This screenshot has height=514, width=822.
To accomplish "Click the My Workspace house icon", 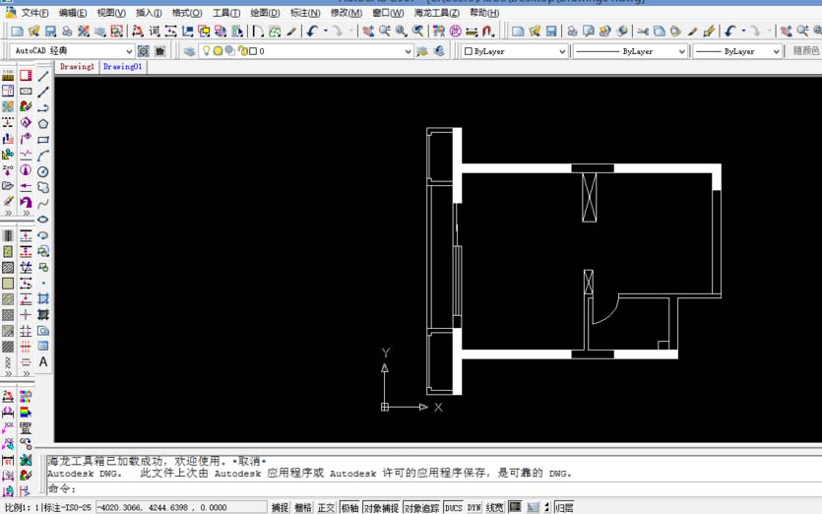I will (x=159, y=51).
